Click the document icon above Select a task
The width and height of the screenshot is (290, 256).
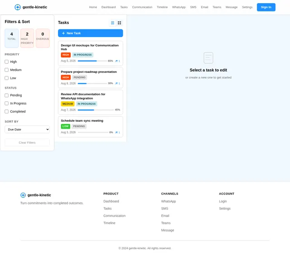point(208,58)
